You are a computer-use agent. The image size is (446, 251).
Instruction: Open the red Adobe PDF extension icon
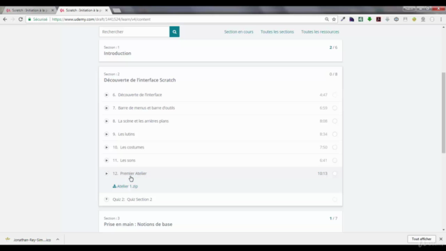378,20
